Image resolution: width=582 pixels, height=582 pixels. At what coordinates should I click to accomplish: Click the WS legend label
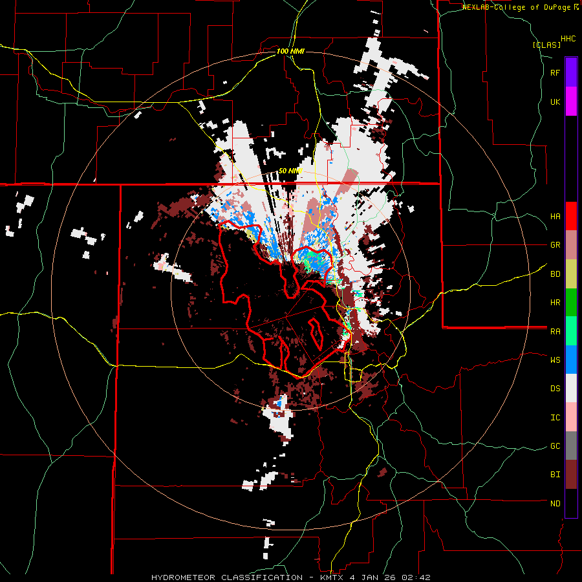[x=555, y=360]
